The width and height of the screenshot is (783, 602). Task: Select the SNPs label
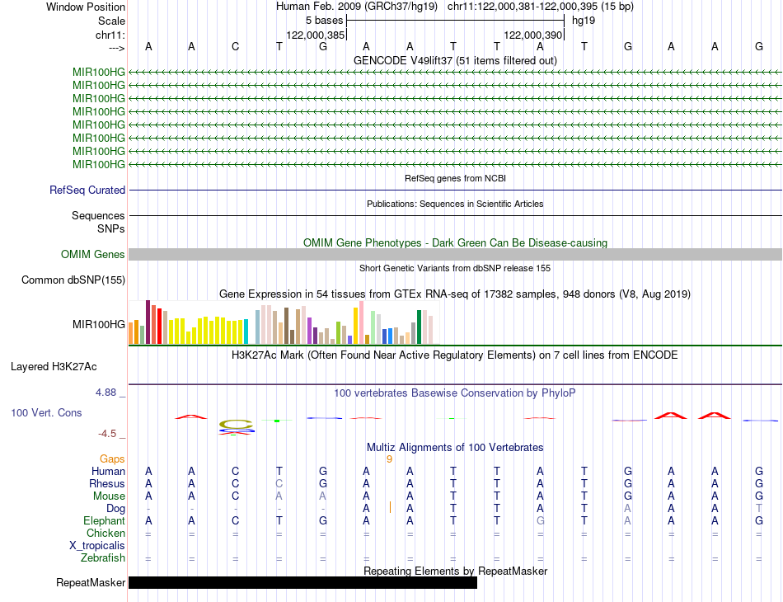pyautogui.click(x=111, y=228)
